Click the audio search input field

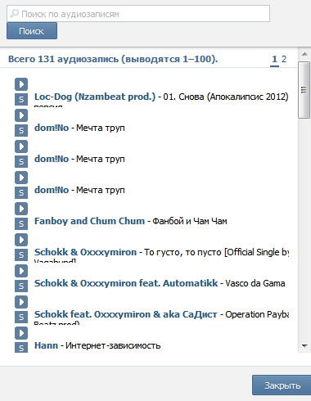[x=138, y=14]
